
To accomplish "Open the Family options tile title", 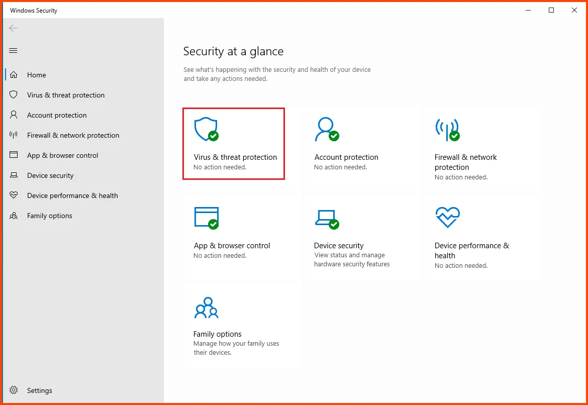I will pos(217,334).
